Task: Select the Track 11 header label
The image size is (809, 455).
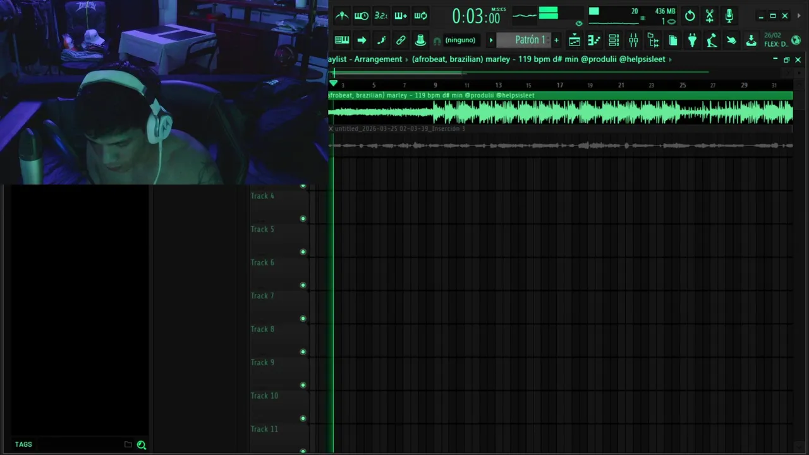Action: point(264,429)
